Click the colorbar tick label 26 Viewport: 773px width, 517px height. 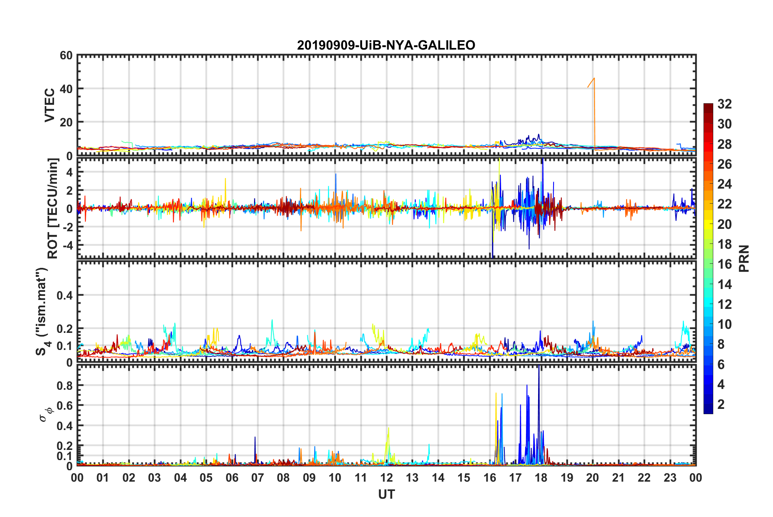point(724,164)
